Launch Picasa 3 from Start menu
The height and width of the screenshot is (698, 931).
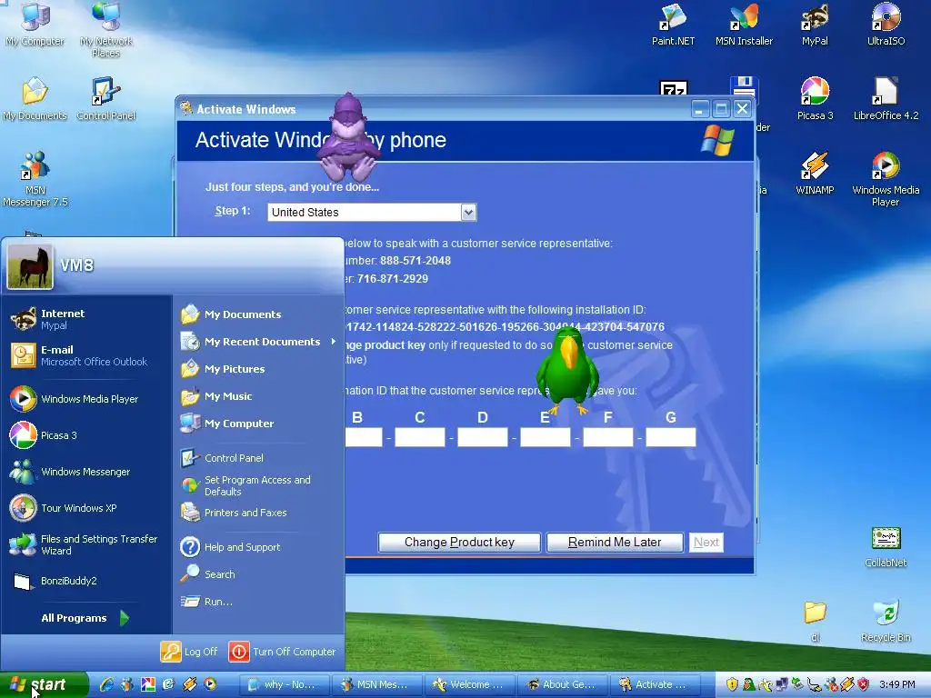coord(86,435)
